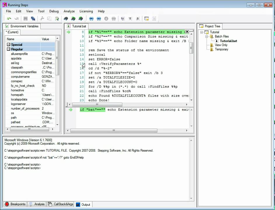Select the classpath variable row

(x=30, y=67)
